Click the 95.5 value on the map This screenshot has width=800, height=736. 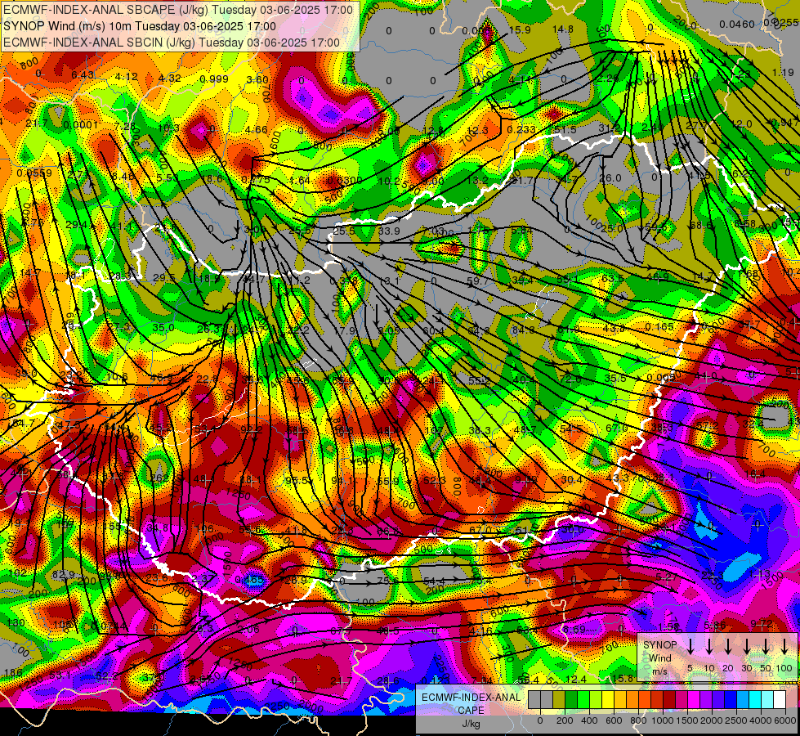point(297,481)
